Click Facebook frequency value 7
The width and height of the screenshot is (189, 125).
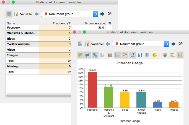pyautogui.click(x=55, y=27)
